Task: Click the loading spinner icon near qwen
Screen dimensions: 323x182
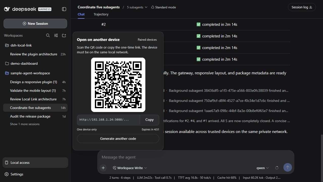Action: pyautogui.click(x=277, y=168)
